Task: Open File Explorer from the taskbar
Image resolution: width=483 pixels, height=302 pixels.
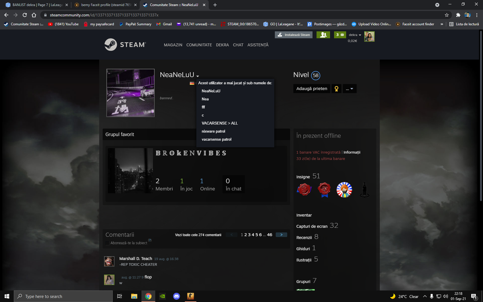Action: pos(134,296)
